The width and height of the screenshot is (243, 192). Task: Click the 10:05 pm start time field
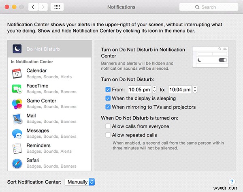pos(139,90)
